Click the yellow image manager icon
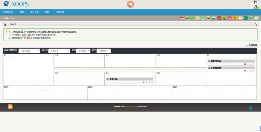 (x=208, y=18)
